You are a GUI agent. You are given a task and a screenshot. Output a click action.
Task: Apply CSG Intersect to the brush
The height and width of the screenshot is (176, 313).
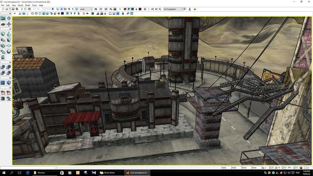point(3,73)
